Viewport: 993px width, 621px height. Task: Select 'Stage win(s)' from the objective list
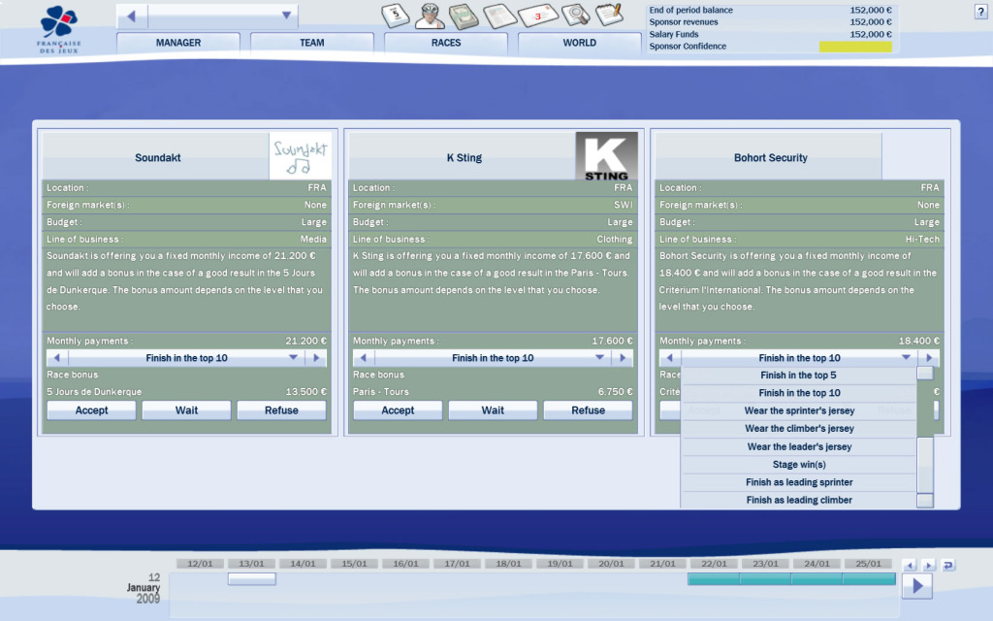[799, 465]
